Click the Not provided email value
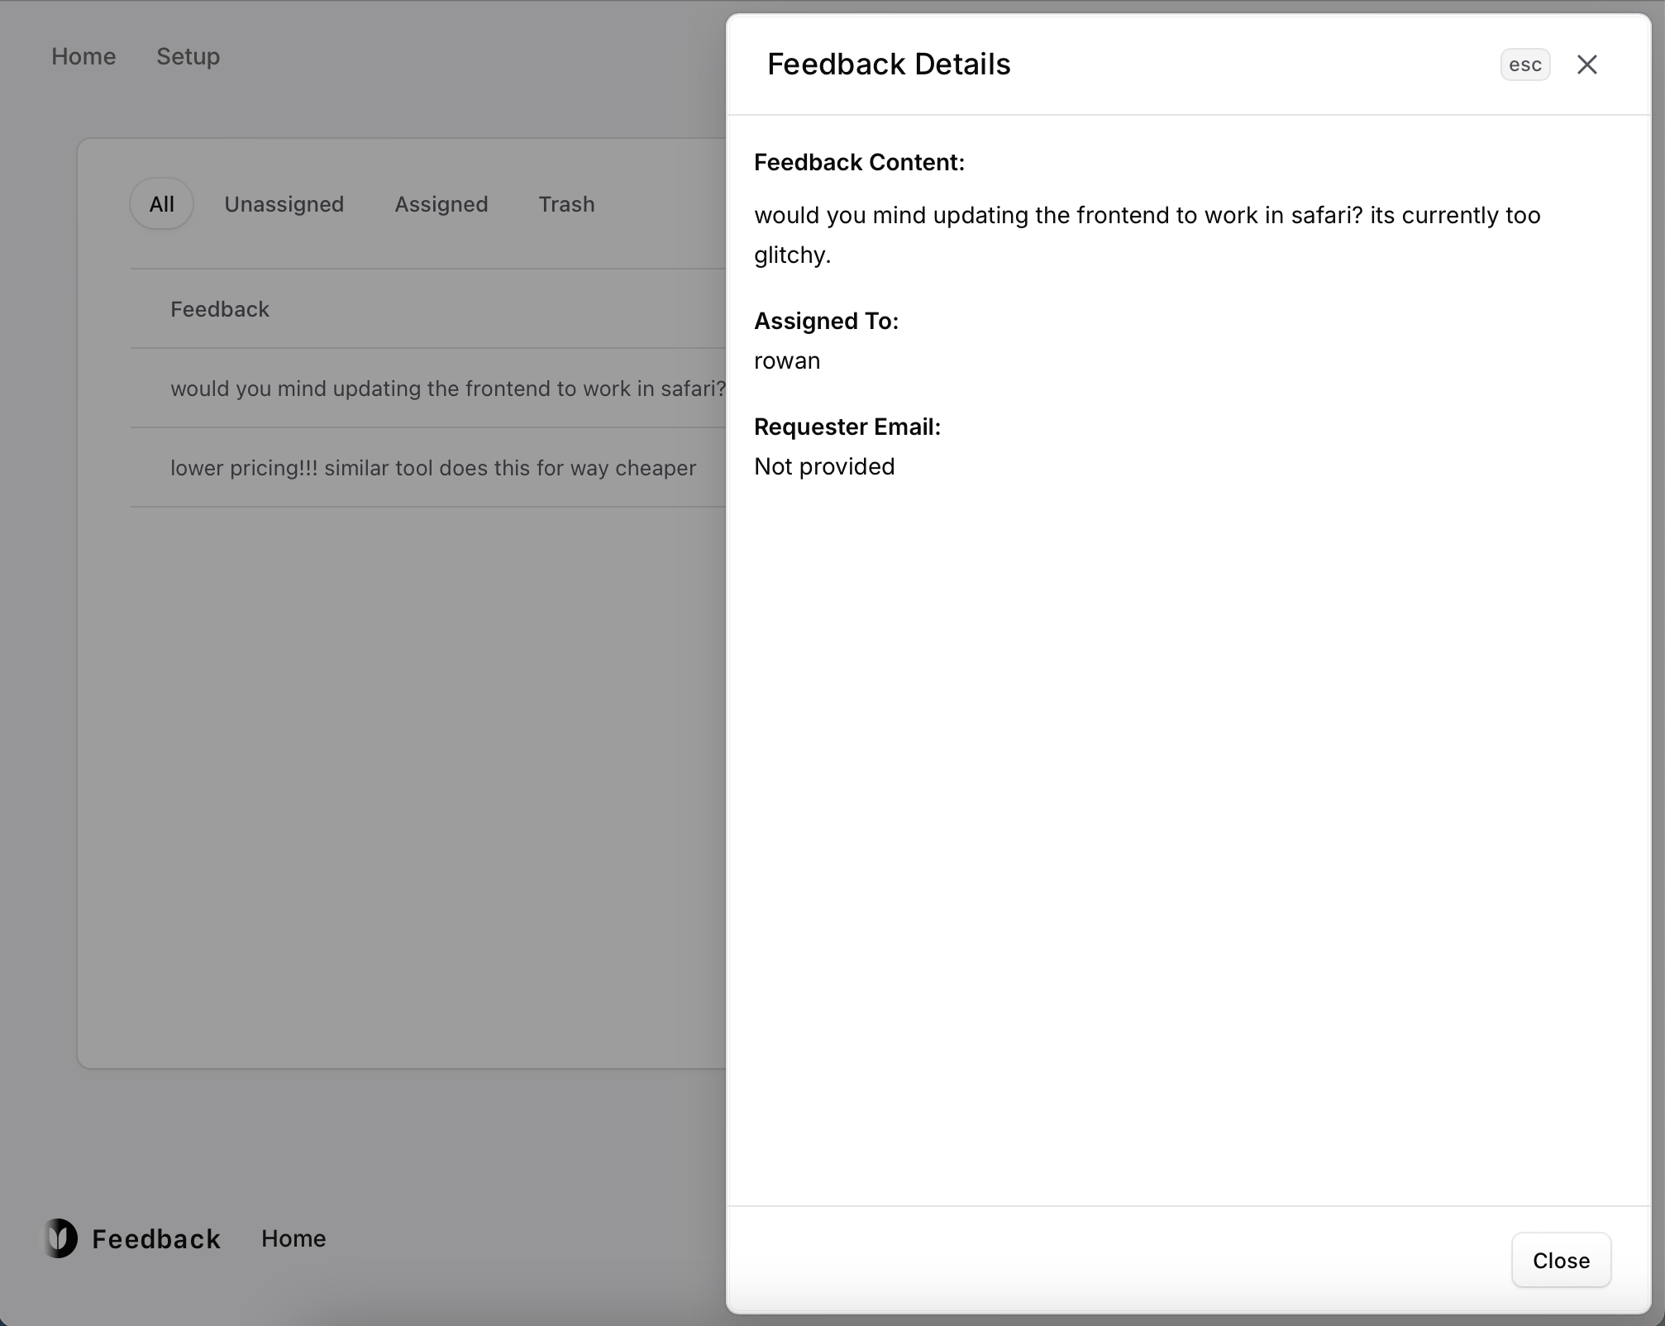The width and height of the screenshot is (1665, 1326). tap(823, 466)
